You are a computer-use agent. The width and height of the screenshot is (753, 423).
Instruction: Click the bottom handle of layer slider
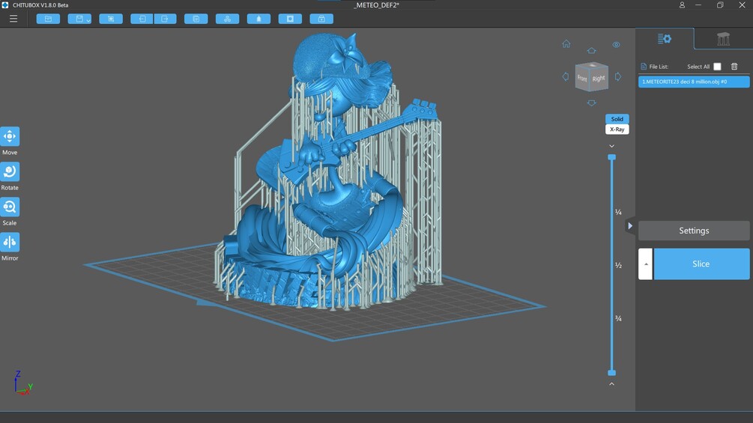tap(612, 373)
